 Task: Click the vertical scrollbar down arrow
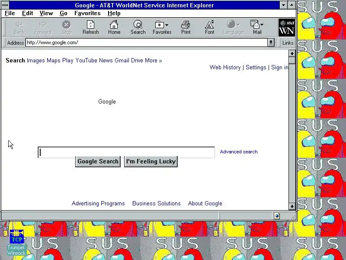[292, 207]
